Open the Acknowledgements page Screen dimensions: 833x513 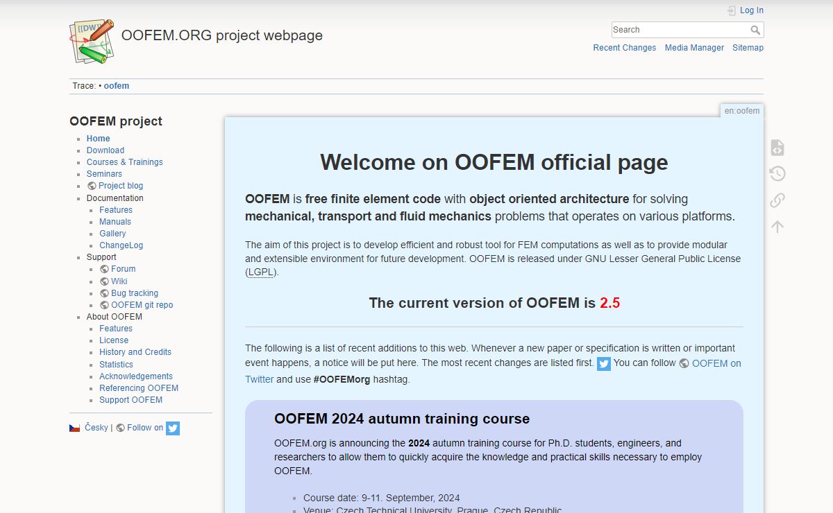[x=136, y=376]
